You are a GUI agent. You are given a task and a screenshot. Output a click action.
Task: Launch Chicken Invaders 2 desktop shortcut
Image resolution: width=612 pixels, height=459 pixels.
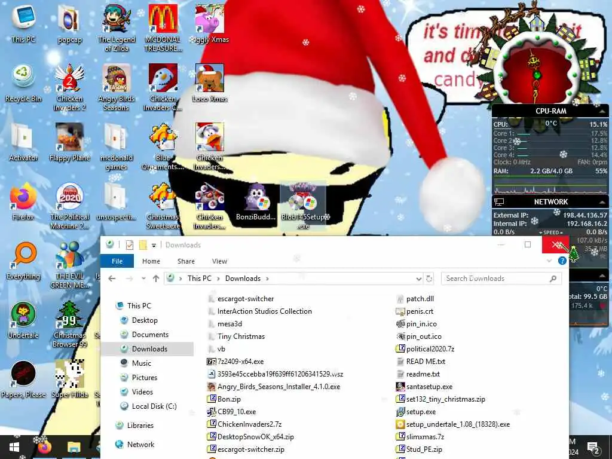(x=69, y=87)
